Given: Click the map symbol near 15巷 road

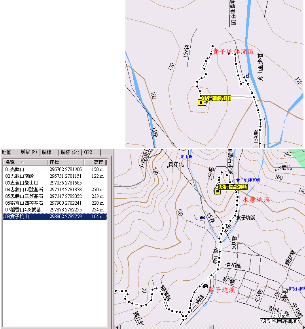Looking at the screenshot, I should tap(202, 217).
